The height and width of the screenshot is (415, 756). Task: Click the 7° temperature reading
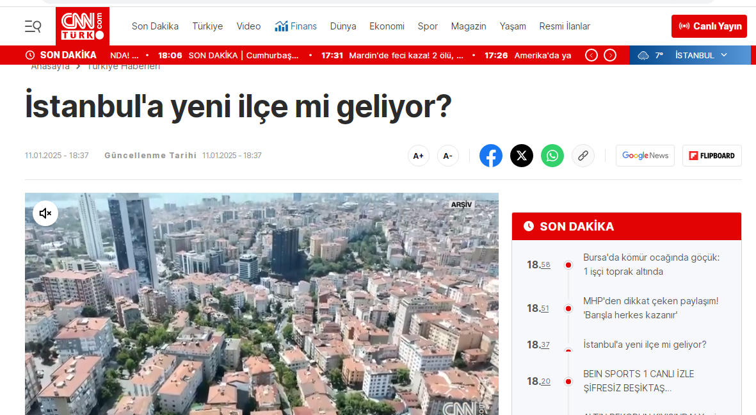tap(659, 56)
